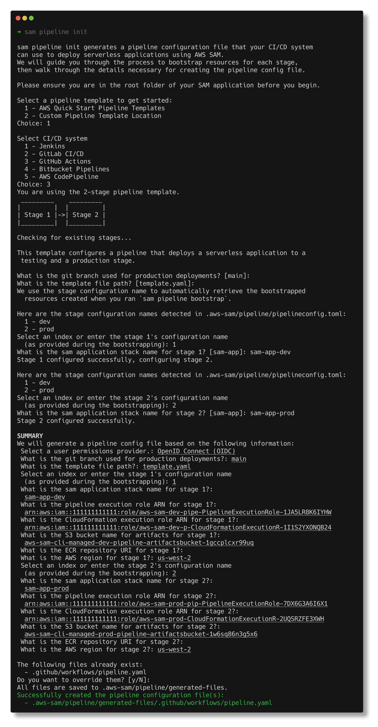Click the stage 2 PipelineExecutionRole ARN
This screenshot has width=378, height=727.
[x=176, y=604]
